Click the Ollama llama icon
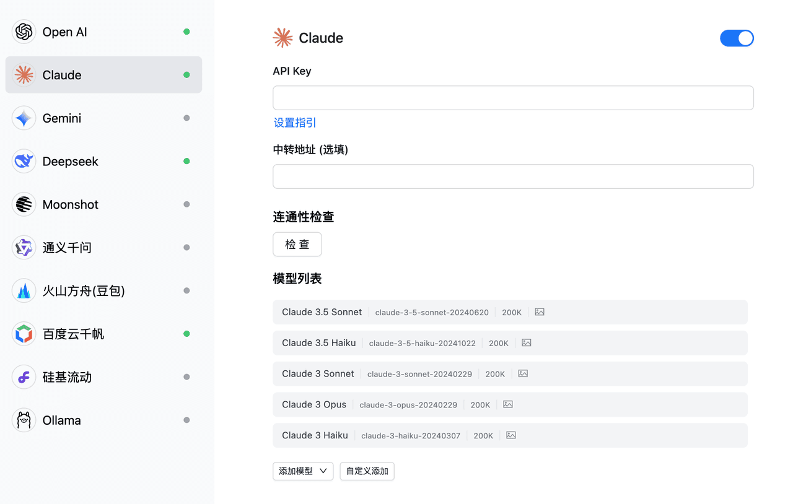Viewport: 793px width, 504px height. coord(24,420)
